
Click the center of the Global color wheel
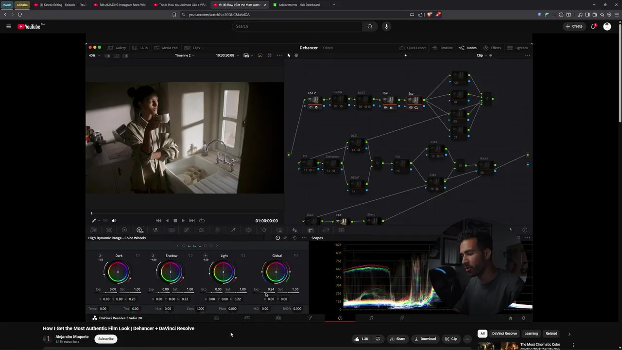pyautogui.click(x=276, y=272)
